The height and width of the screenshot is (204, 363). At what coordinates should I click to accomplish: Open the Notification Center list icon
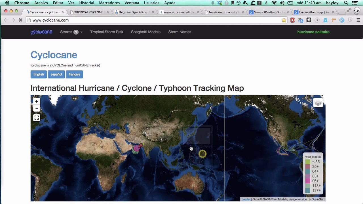click(355, 3)
